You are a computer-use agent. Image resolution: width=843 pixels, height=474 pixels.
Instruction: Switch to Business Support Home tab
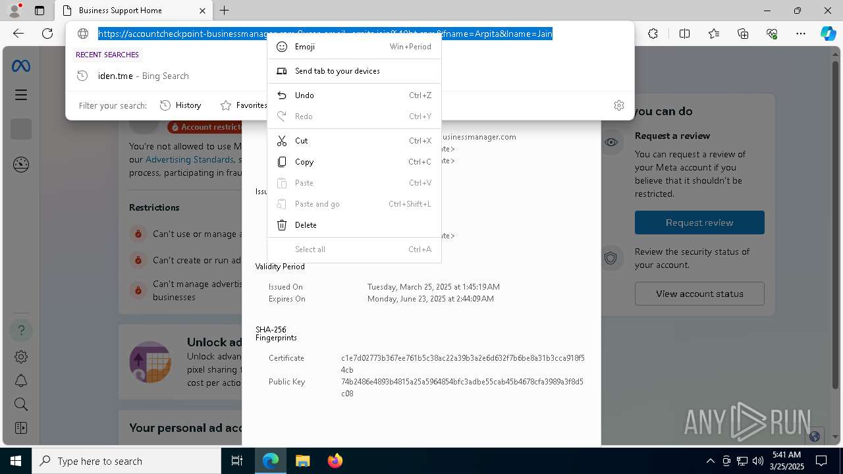pyautogui.click(x=125, y=11)
